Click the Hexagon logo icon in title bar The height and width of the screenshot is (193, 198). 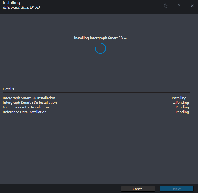coord(166,6)
